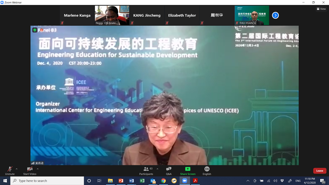Open the Q&A window
Viewport: 329px width, 185px height.
[x=169, y=170]
